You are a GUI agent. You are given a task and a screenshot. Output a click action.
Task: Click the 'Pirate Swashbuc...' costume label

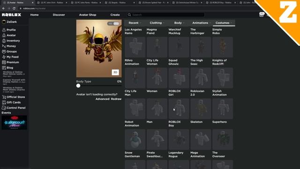(x=155, y=154)
